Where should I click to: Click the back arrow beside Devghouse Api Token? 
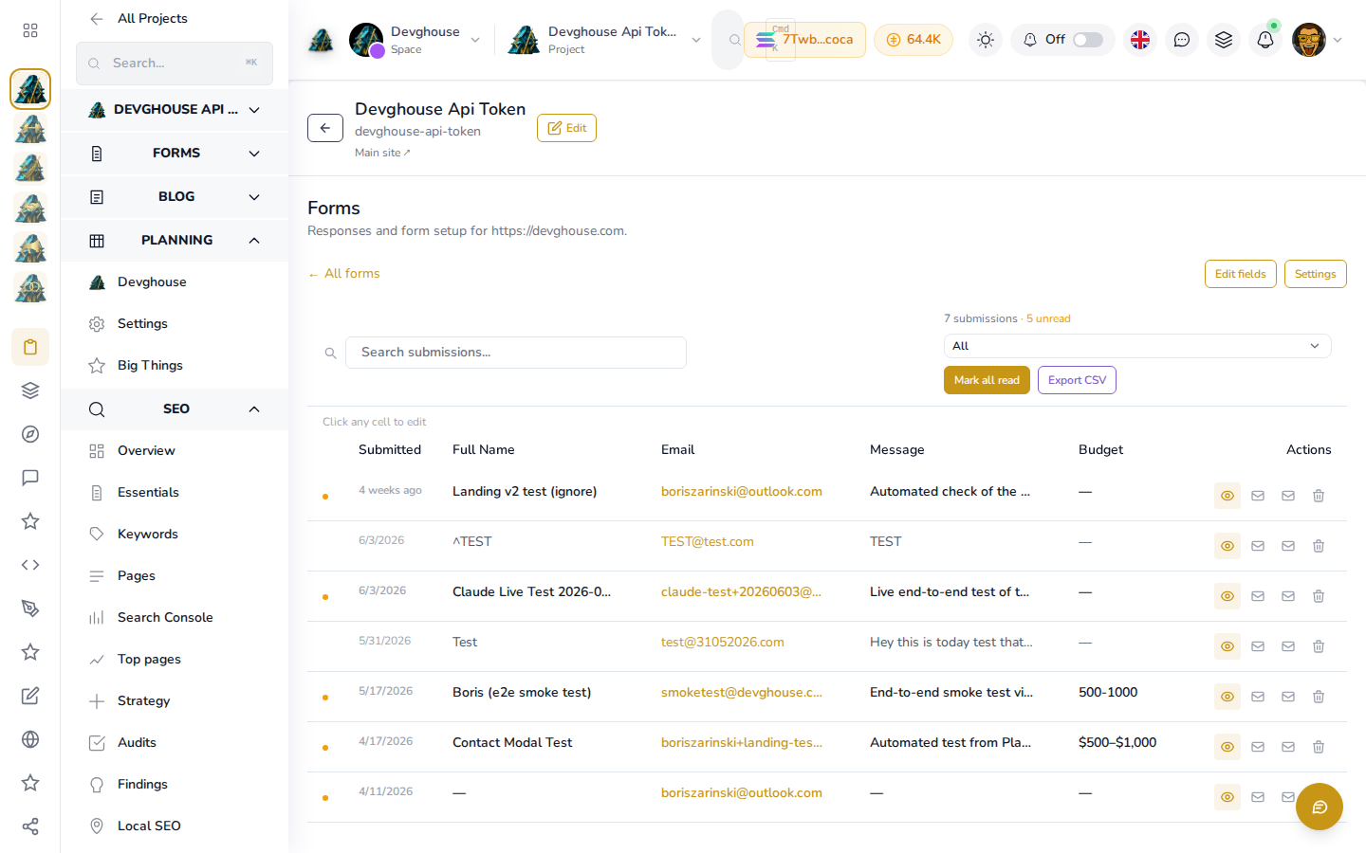(x=325, y=128)
